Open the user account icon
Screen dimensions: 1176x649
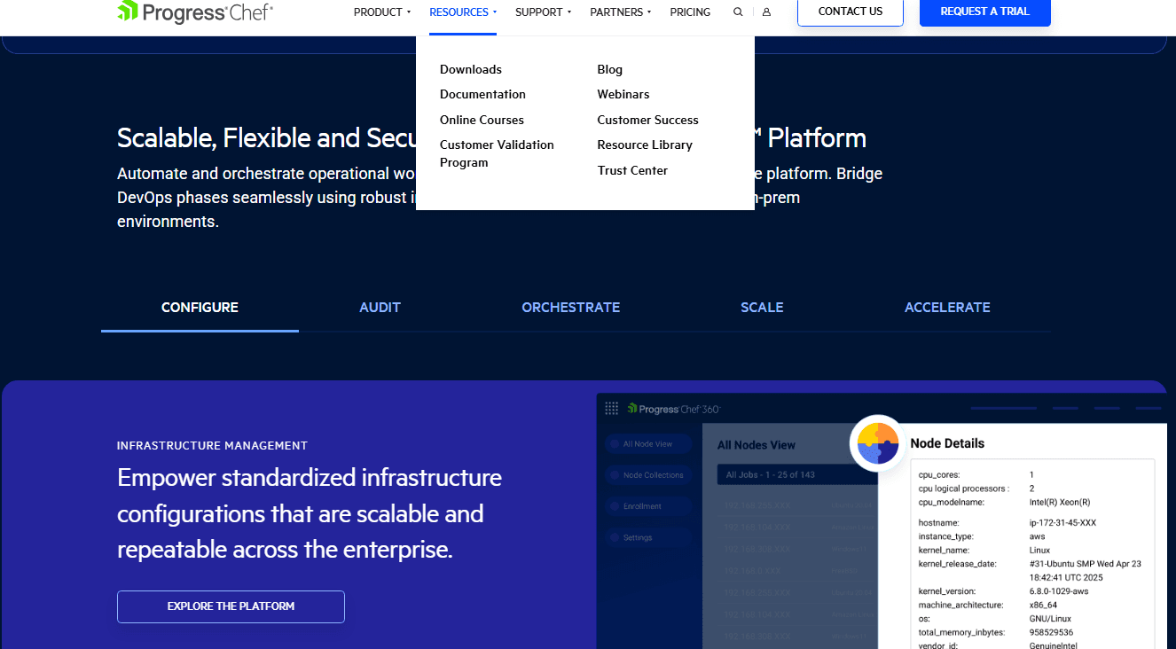766,12
